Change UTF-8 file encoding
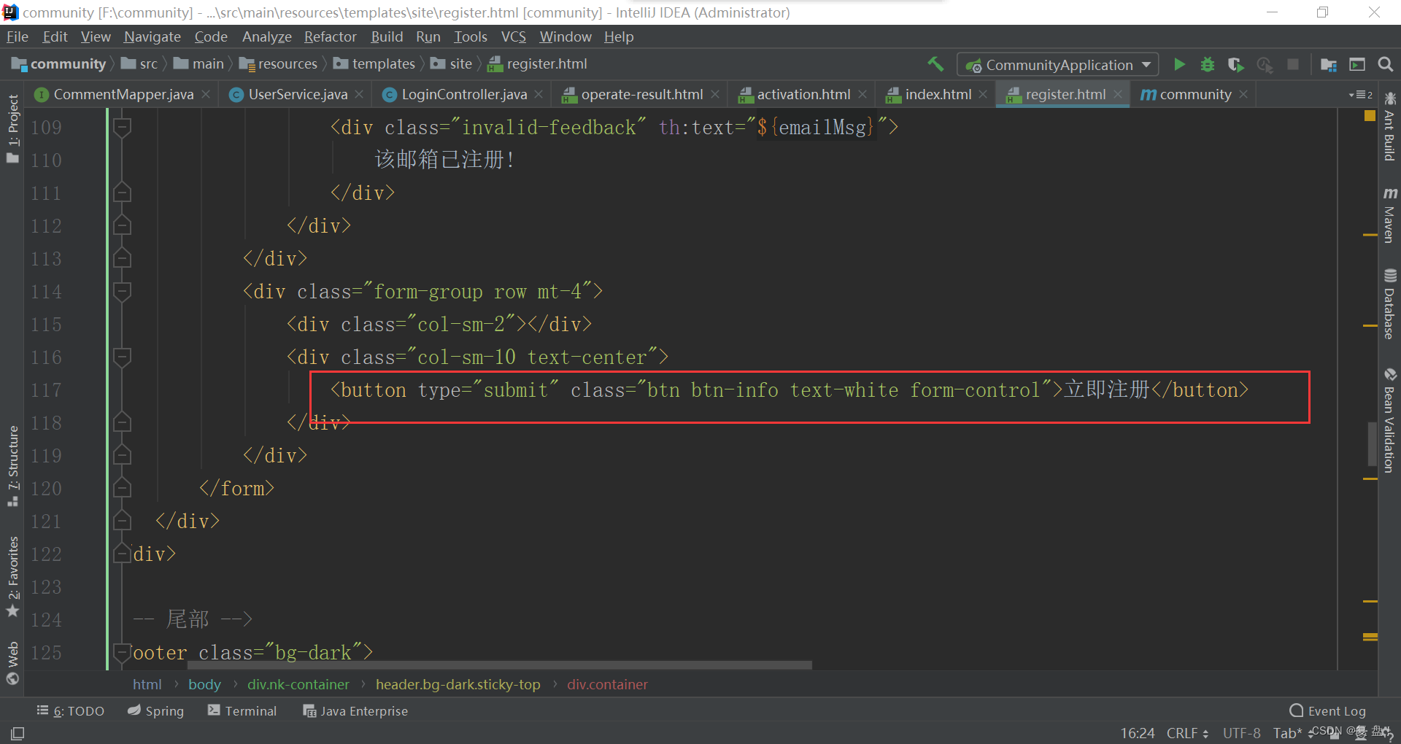Screen dimensions: 1401x744 (1241, 733)
